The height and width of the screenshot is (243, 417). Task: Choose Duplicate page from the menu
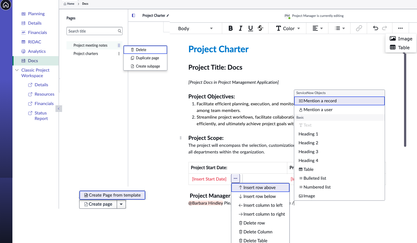145,58
